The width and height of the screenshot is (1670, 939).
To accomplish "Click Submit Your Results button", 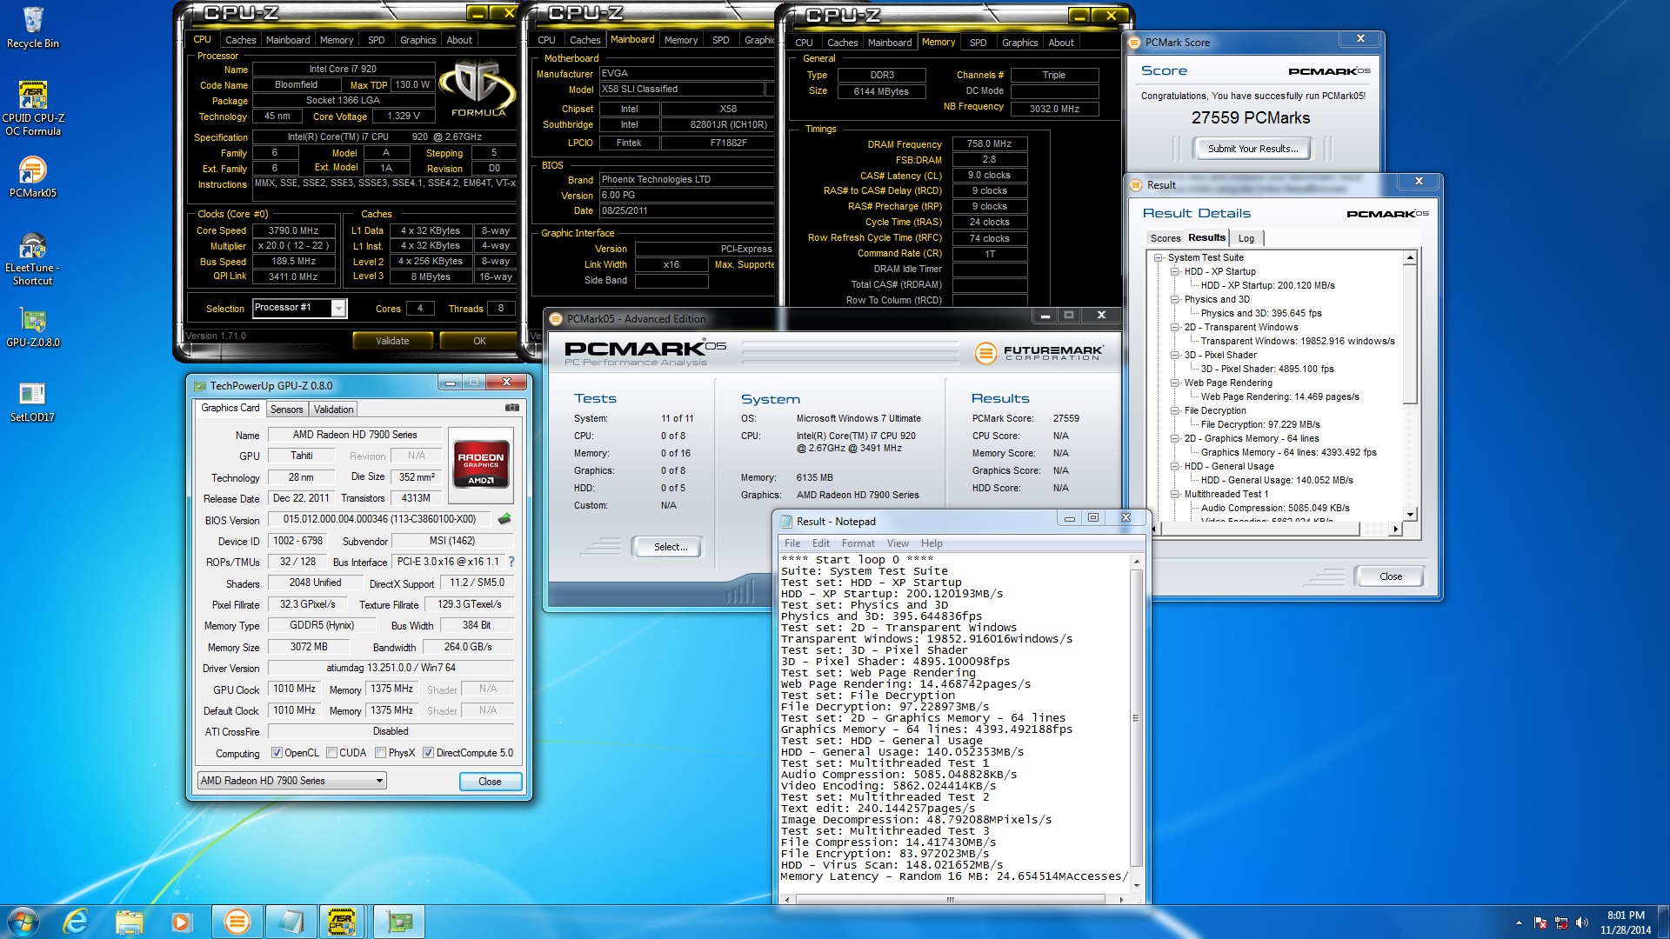I will (x=1252, y=149).
